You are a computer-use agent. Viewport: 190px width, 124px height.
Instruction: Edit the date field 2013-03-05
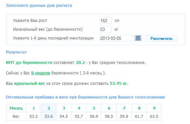pos(116,38)
